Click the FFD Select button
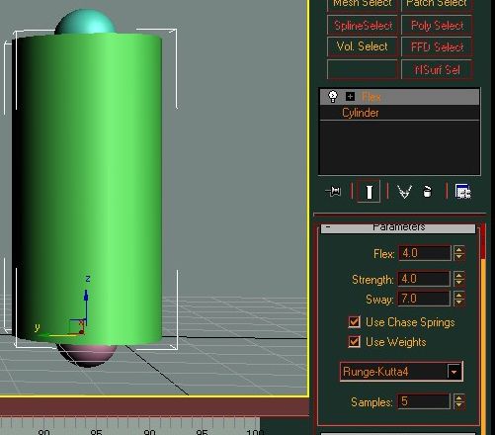The image size is (495, 435). pos(437,46)
